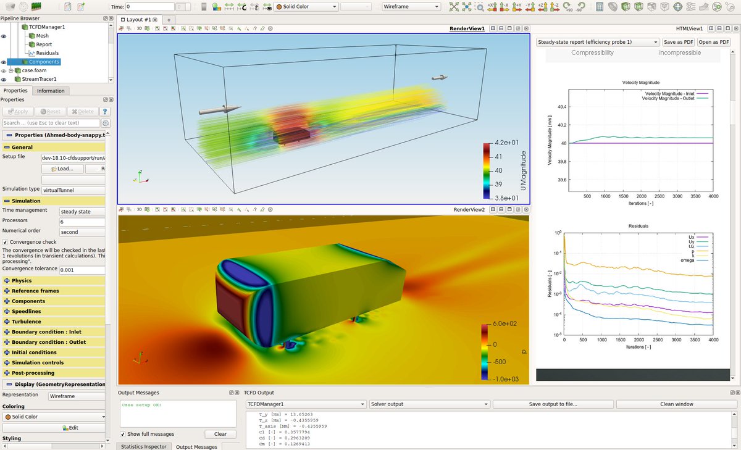Open the Solver output dropdown
The height and width of the screenshot is (450, 741).
coord(429,404)
